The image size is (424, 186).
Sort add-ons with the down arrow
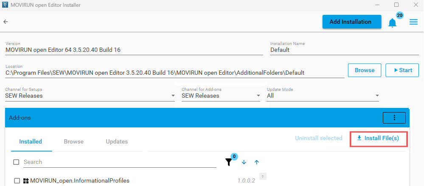pyautogui.click(x=244, y=162)
